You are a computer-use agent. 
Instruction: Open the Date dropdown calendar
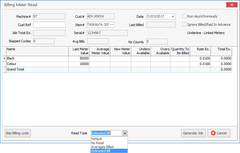(173, 17)
